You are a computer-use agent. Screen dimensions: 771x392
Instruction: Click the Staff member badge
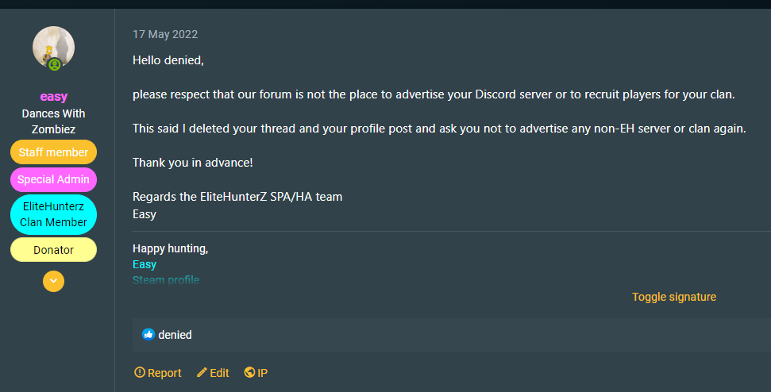coord(53,152)
